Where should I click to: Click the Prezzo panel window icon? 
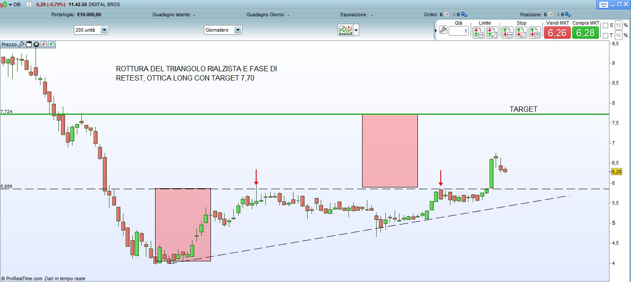tap(29, 44)
